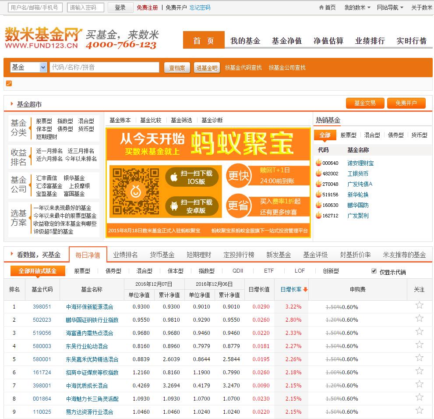The height and width of the screenshot is (419, 434).
Task: Click the 数米基金网 logo
Action: [43, 38]
